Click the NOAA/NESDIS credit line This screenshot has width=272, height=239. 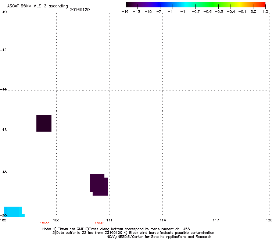[159, 237]
